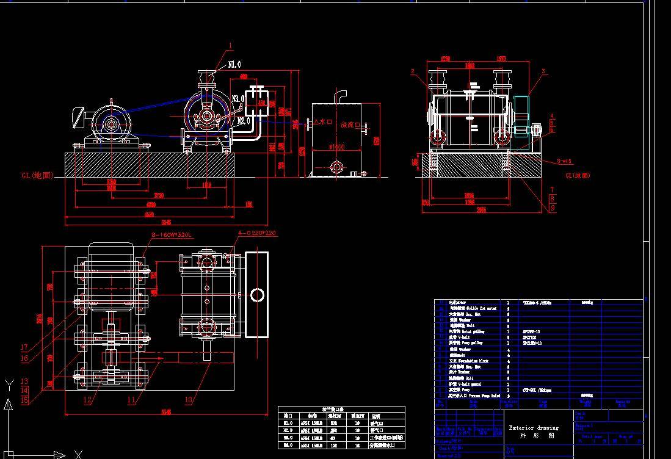Screen dimensions: 671x459
Task: Click the '4-□220*220' leader annotation
Action: coord(257,233)
